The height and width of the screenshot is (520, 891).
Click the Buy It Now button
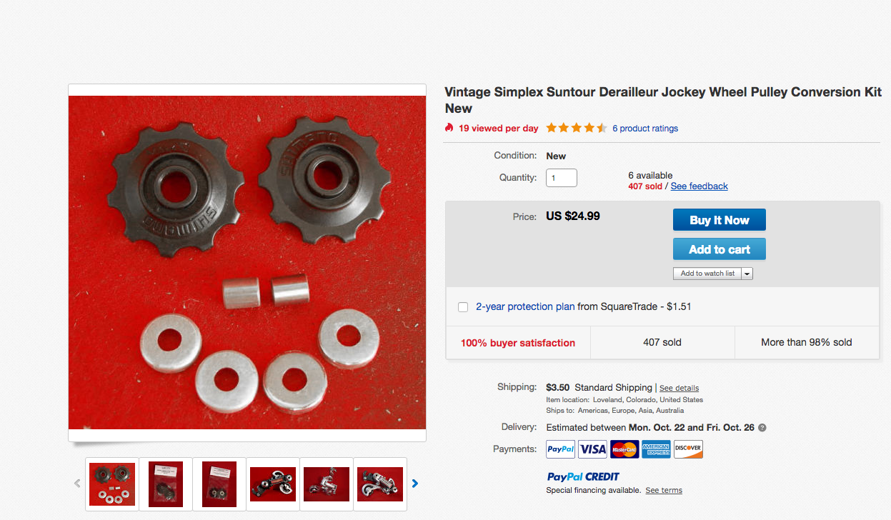coord(719,220)
